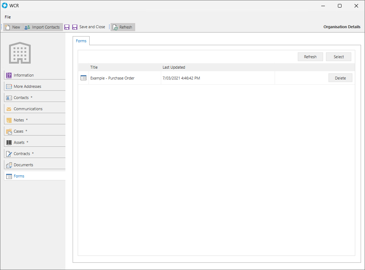Select Communications in the sidebar
The height and width of the screenshot is (270, 365).
28,109
